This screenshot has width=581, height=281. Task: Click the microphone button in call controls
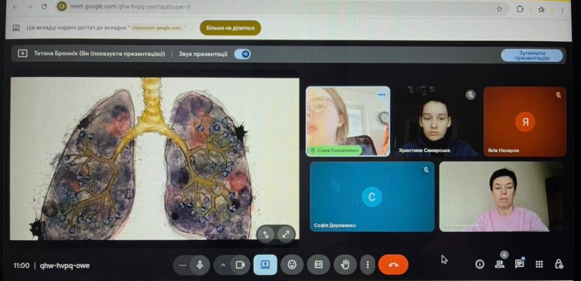coord(200,265)
